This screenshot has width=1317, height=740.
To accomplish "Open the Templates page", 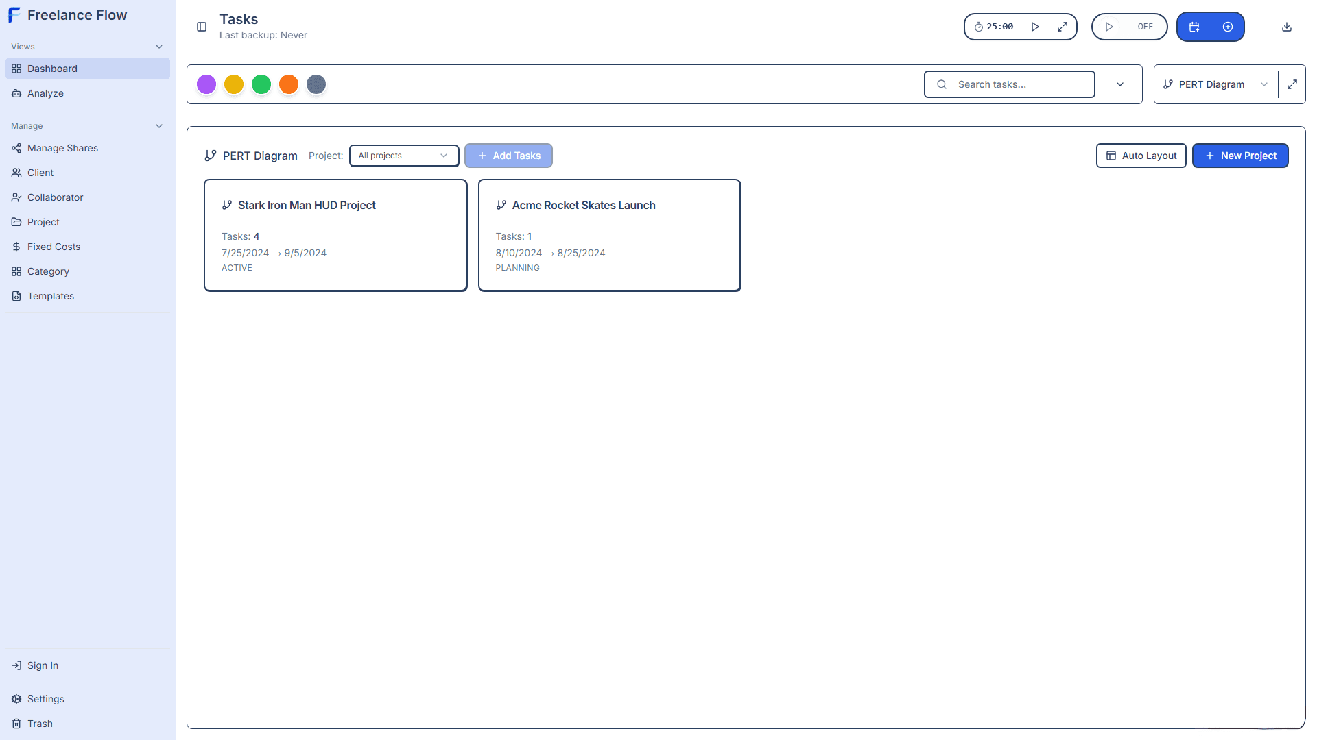I will point(88,296).
